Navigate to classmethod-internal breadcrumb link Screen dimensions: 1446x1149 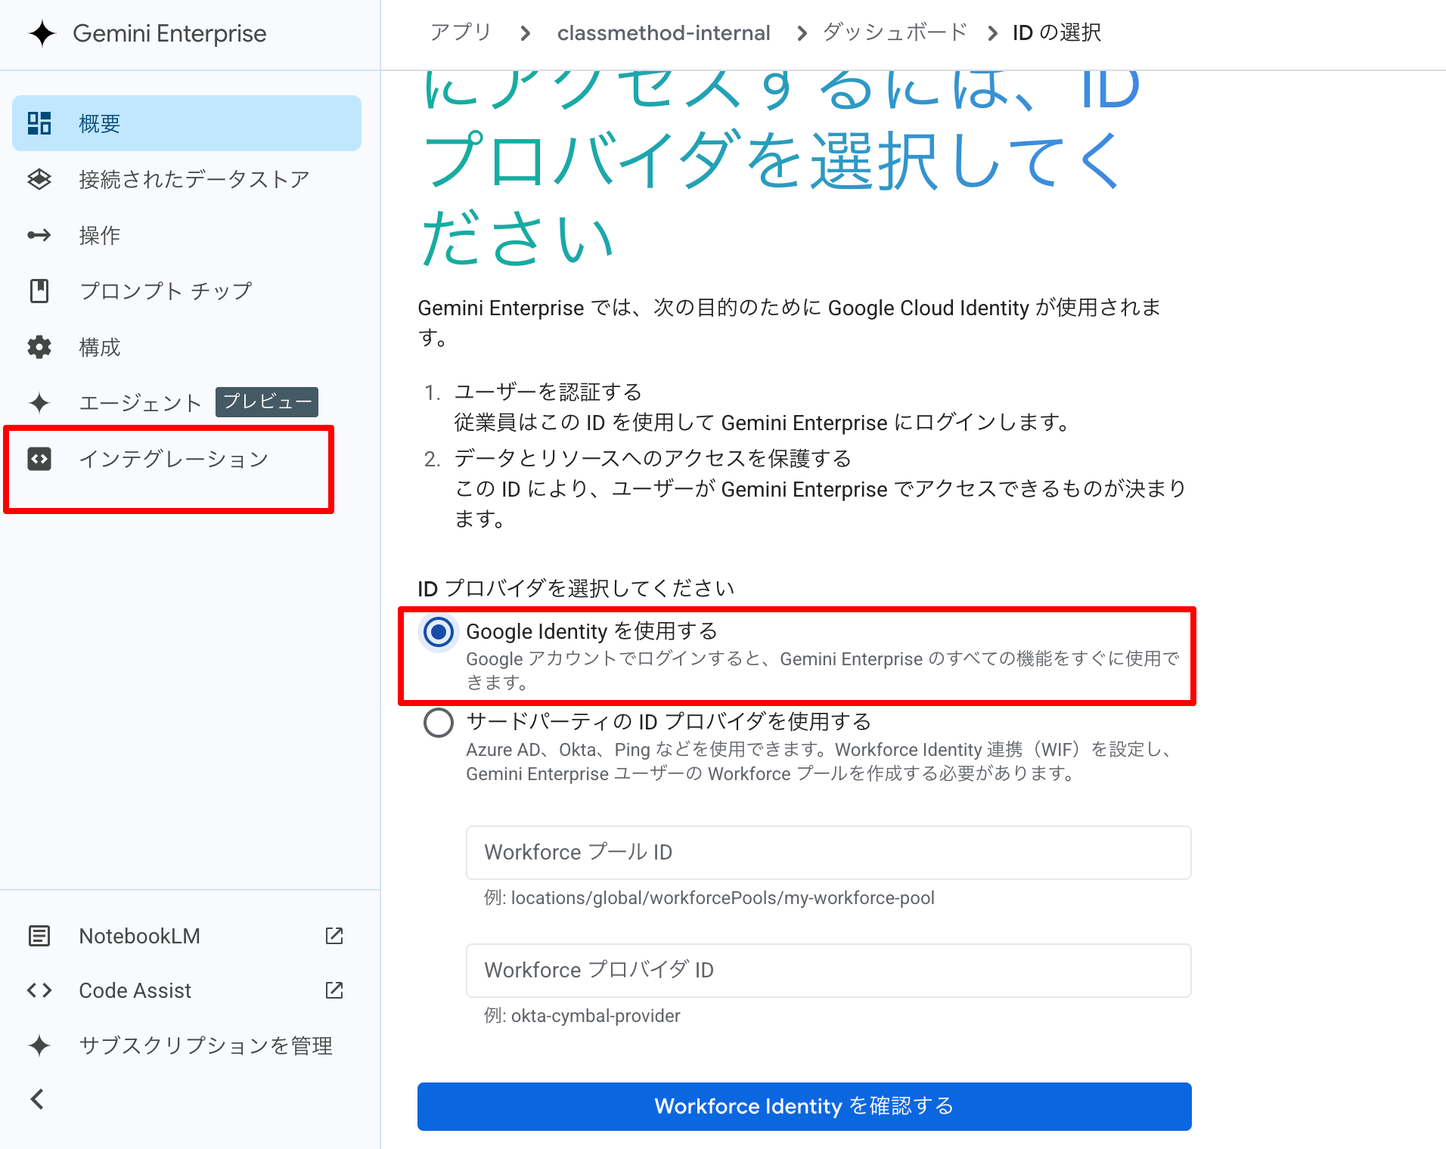coord(663,33)
